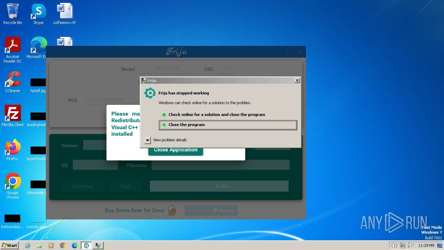Expand 'View problem details' with the arrow
Screen dimensions: 444x250
pyautogui.click(x=147, y=140)
